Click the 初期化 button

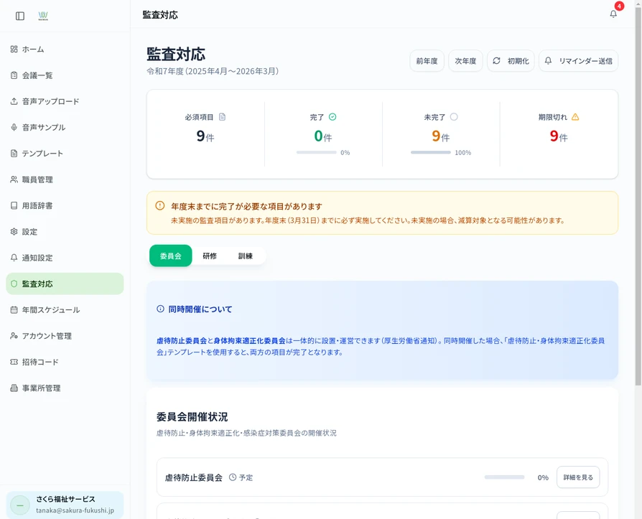click(511, 61)
